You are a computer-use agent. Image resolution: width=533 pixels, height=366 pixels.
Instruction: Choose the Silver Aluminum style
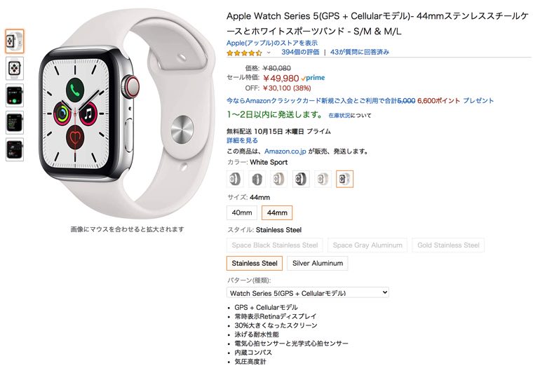tap(318, 264)
